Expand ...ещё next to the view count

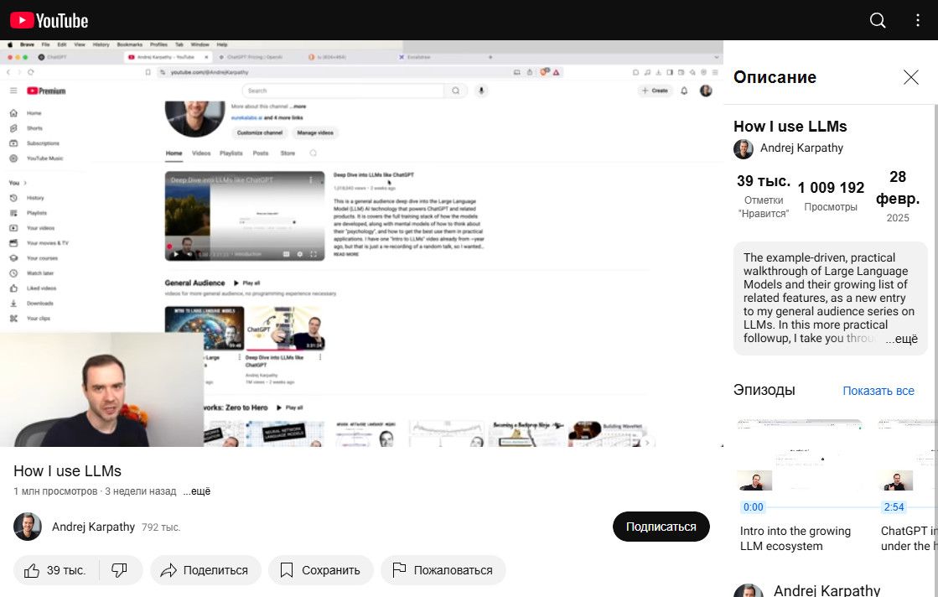point(197,491)
